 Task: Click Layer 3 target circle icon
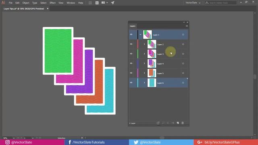[x=183, y=54]
